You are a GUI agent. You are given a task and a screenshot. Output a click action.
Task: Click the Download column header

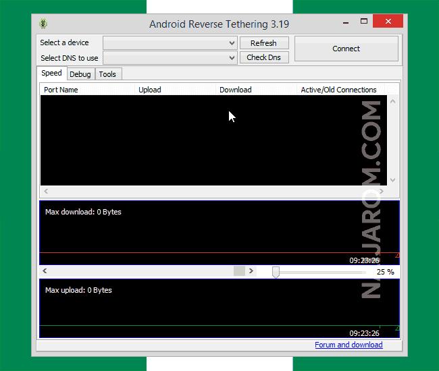coord(256,90)
